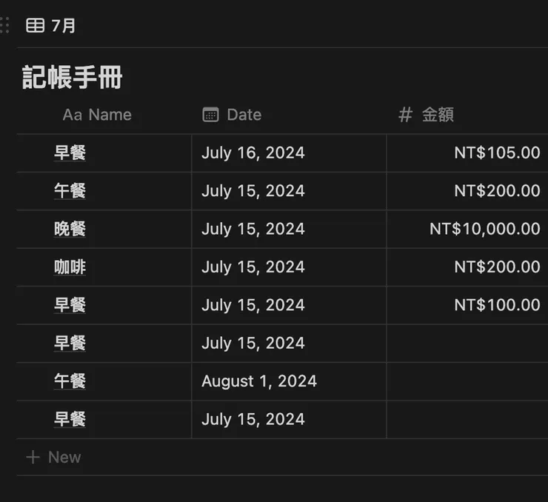Click the table view icon beside 7月
Screen dimensions: 548x502
(x=35, y=26)
